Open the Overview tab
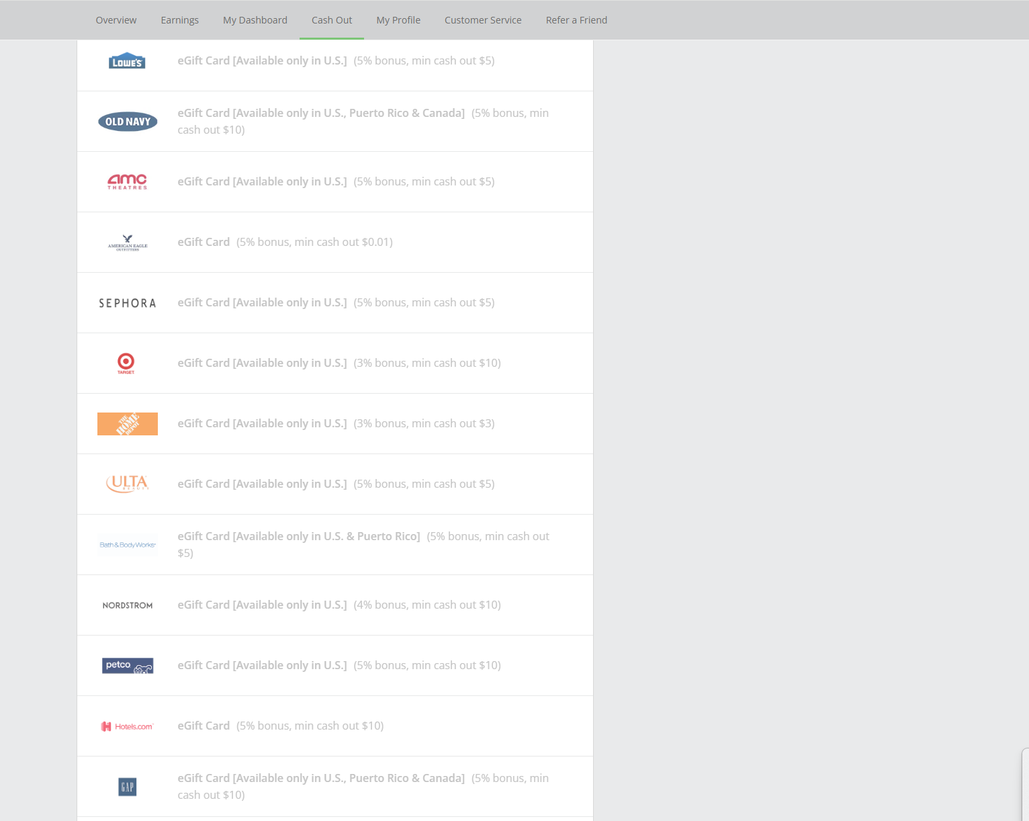The height and width of the screenshot is (821, 1029). point(116,20)
